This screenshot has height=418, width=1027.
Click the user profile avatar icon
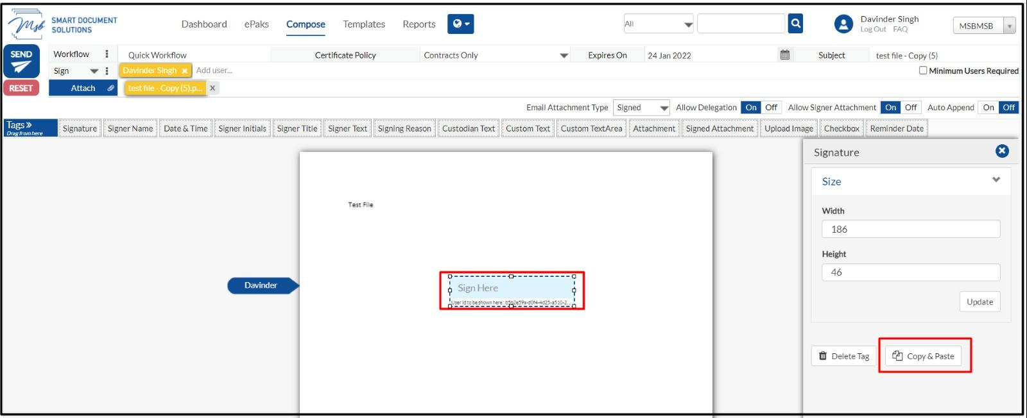point(843,24)
